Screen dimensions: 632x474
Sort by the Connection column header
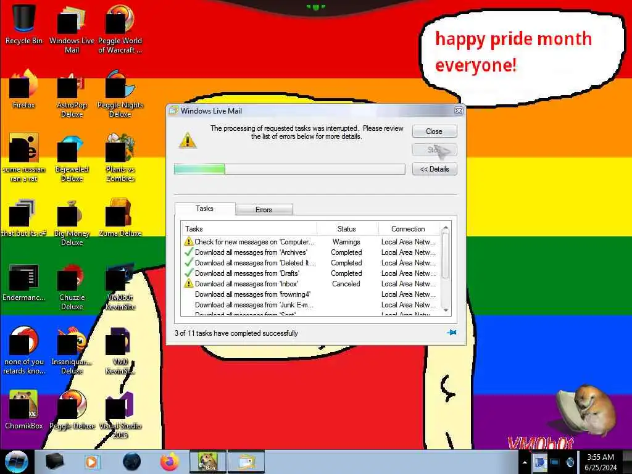tap(409, 228)
